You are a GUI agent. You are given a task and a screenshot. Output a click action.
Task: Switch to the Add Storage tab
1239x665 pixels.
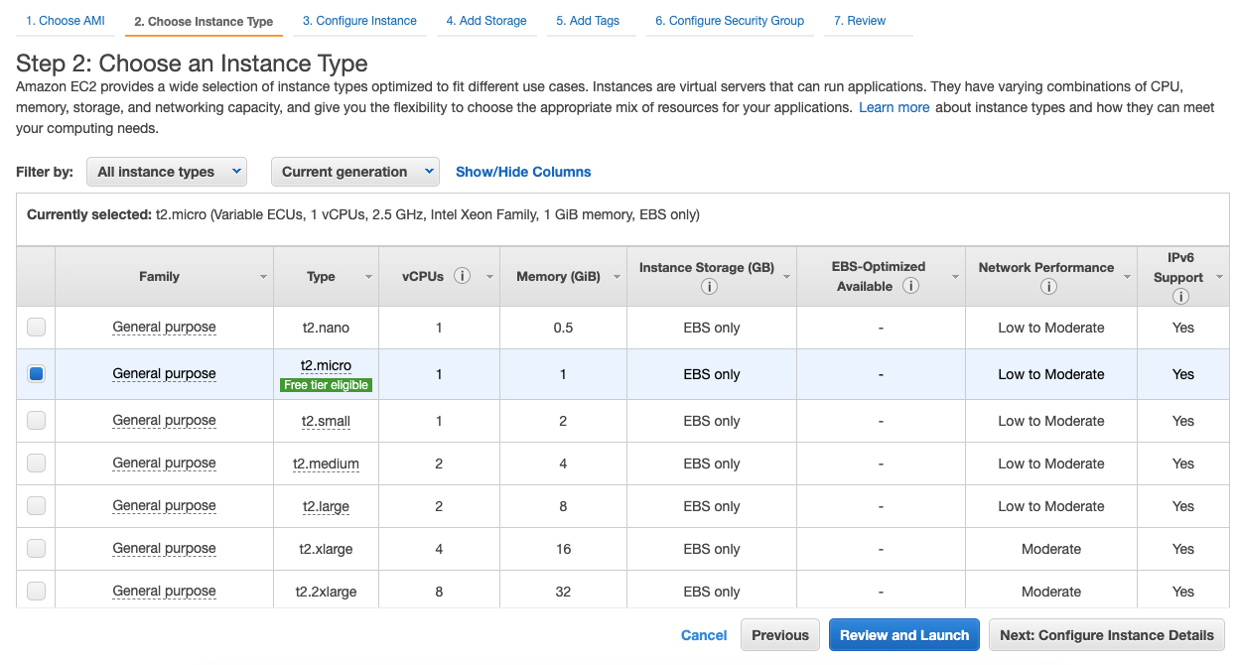click(x=486, y=20)
